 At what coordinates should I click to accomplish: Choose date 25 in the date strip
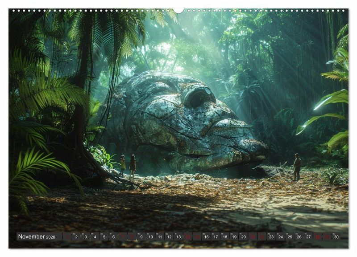click(x=290, y=237)
